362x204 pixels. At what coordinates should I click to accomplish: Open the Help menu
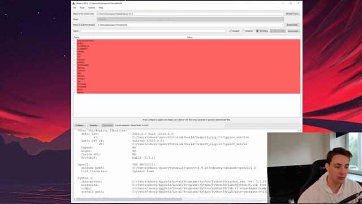[101, 8]
